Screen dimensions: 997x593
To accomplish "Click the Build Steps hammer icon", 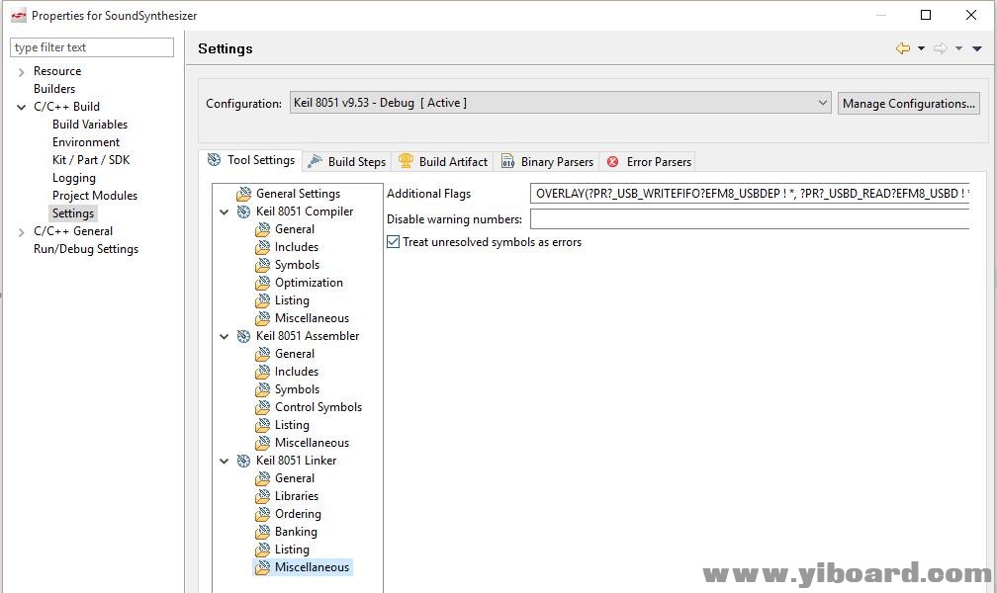I will coord(315,162).
